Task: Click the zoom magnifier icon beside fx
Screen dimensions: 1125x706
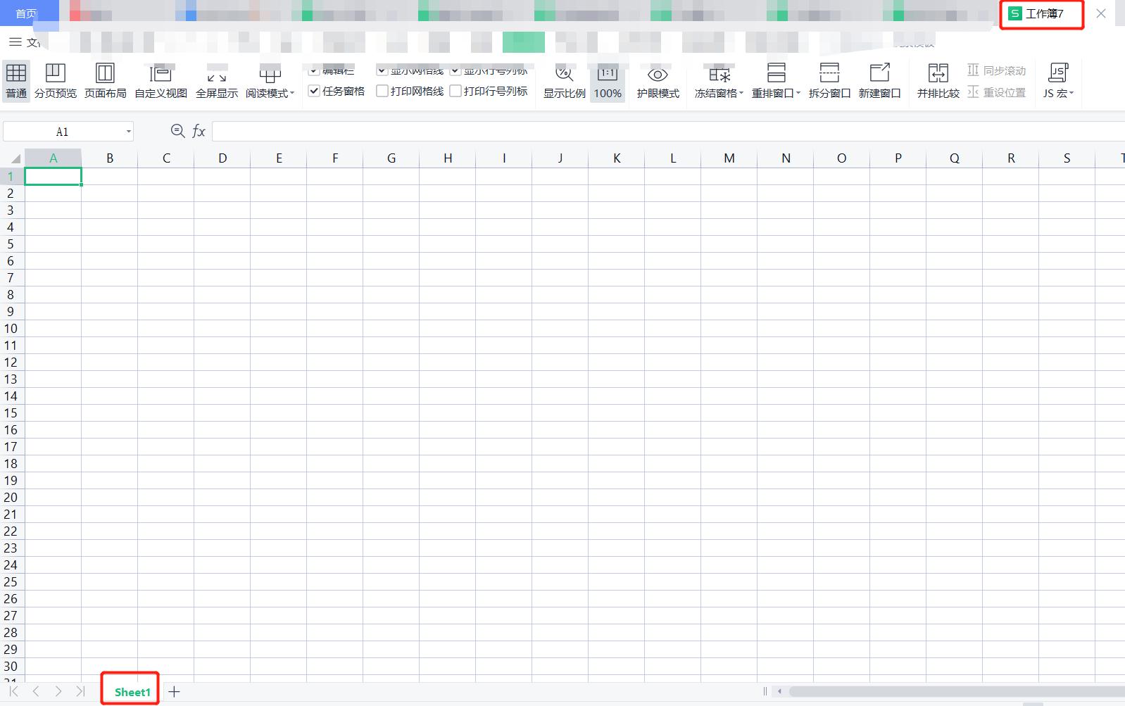Action: (x=178, y=131)
